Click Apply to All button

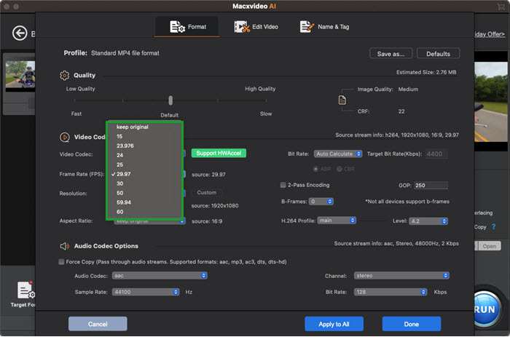[x=334, y=324]
